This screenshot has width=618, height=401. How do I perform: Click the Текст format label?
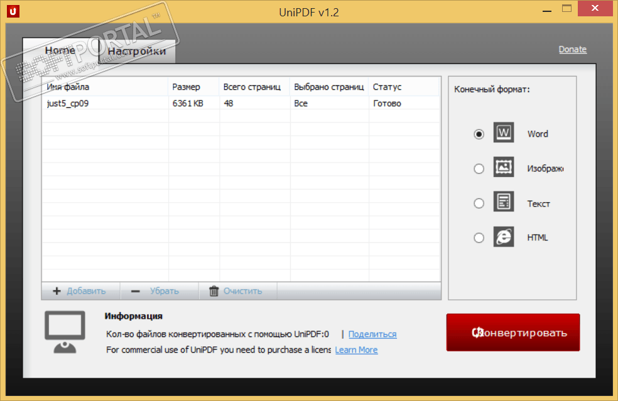pyautogui.click(x=538, y=204)
